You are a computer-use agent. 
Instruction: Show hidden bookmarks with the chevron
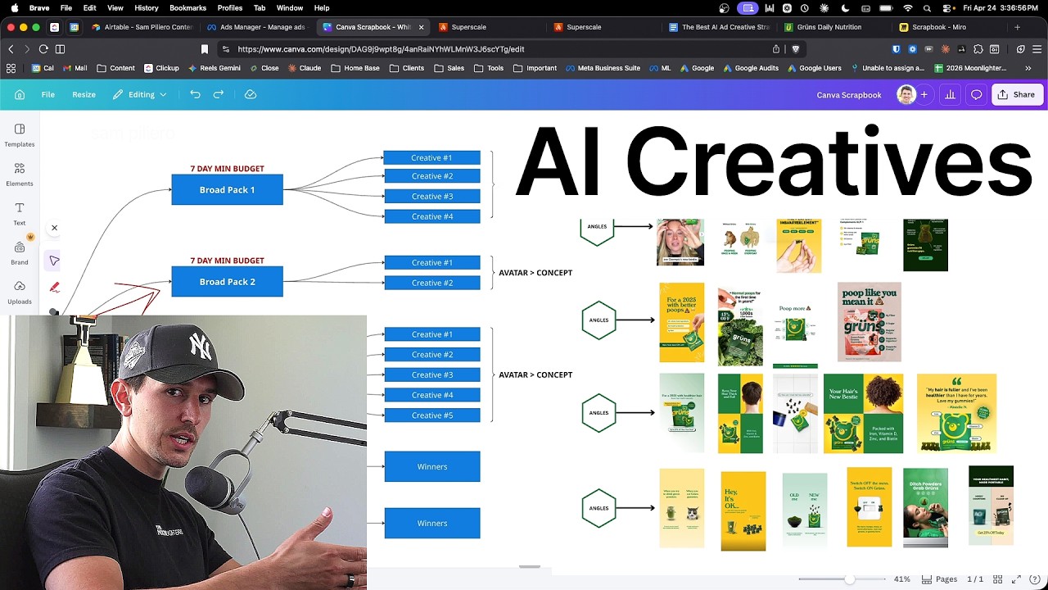coord(1029,68)
